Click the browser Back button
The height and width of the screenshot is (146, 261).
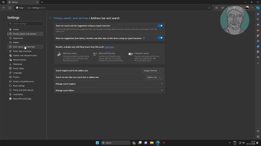(4, 8)
